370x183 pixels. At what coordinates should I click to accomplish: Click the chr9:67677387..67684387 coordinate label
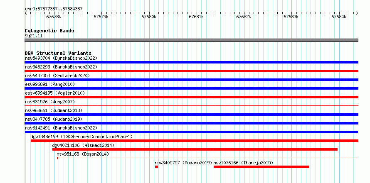54,9
